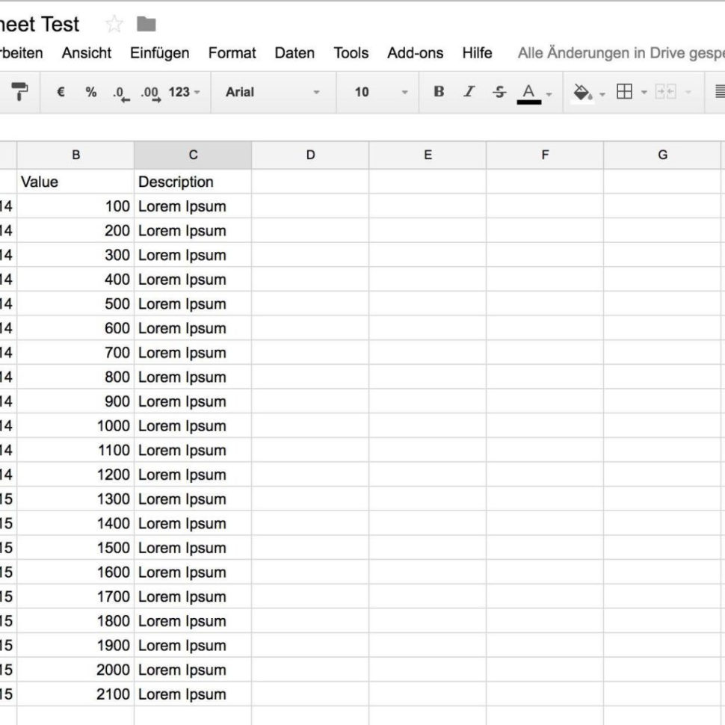Viewport: 725px width, 725px height.
Task: Select column F header
Action: [545, 155]
